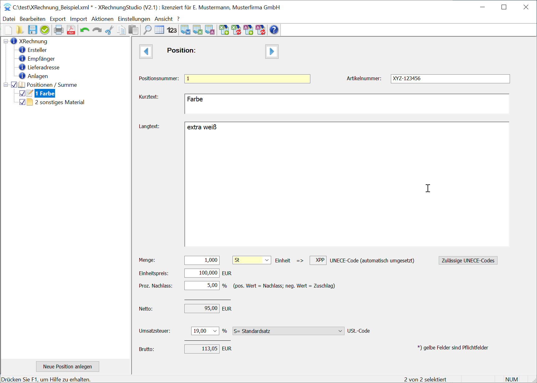Select 1 Farbe tree item
537x383 pixels.
pyautogui.click(x=45, y=93)
